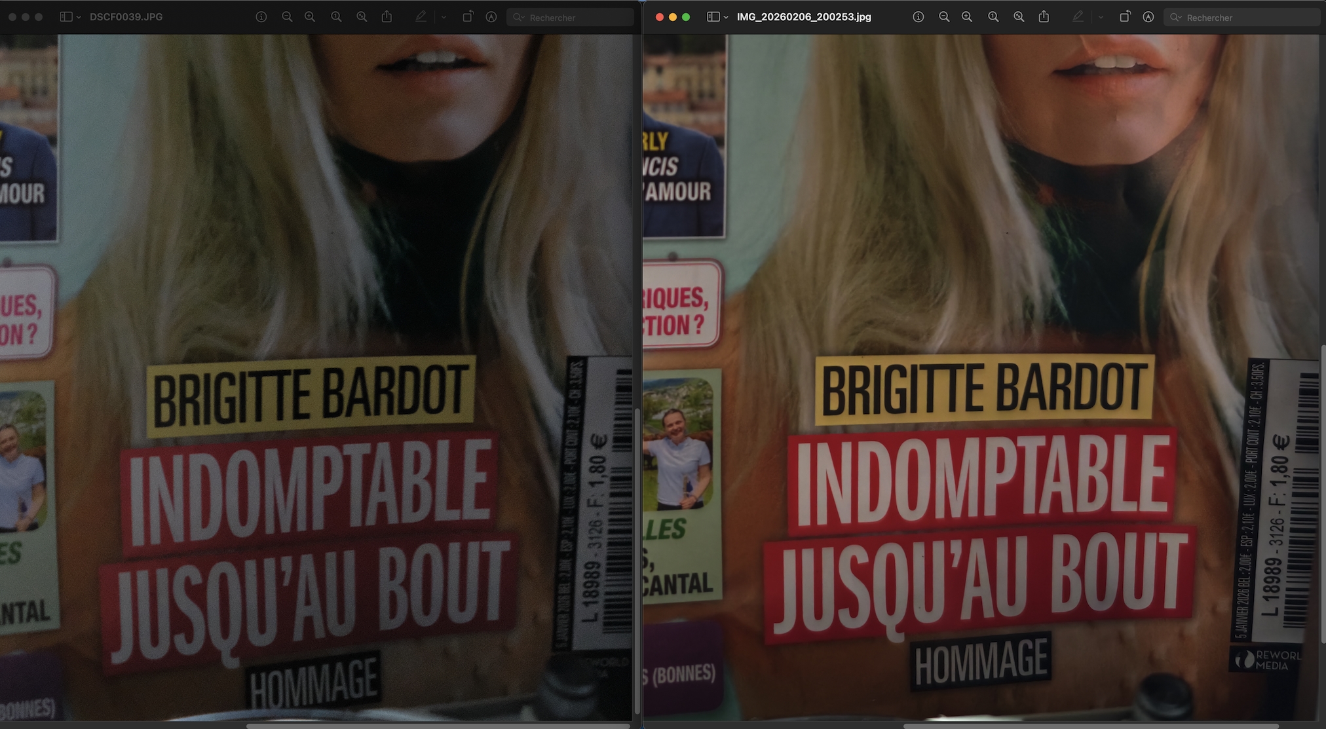The height and width of the screenshot is (729, 1326).
Task: Open the inspector info in IMG_20260206_200253.jpg window
Action: point(918,17)
